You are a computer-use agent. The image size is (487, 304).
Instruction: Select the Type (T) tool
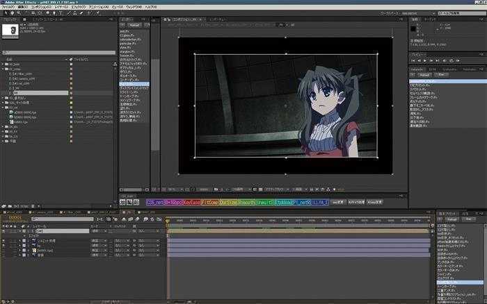click(x=61, y=13)
